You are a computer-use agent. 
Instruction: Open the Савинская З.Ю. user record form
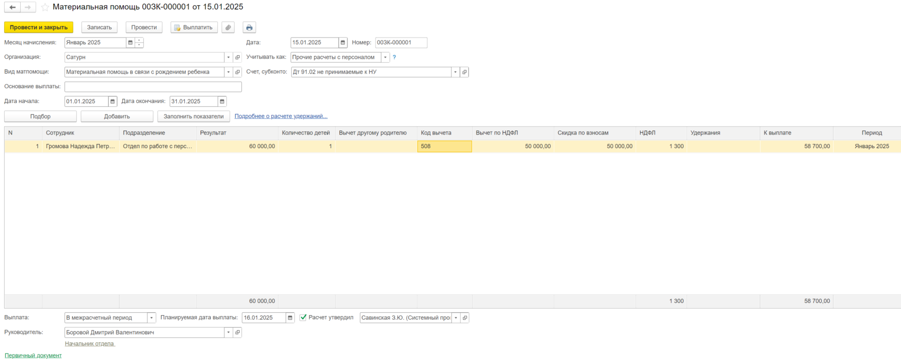click(465, 318)
